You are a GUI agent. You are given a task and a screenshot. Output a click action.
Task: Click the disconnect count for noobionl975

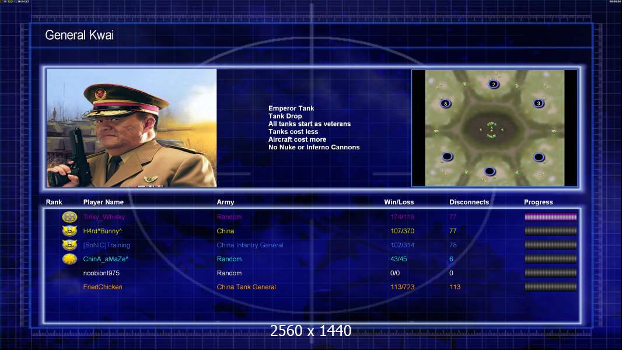pos(451,272)
